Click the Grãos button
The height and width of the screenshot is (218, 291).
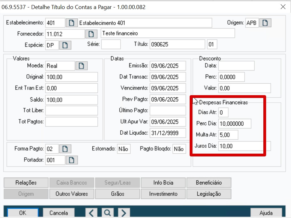point(118,194)
